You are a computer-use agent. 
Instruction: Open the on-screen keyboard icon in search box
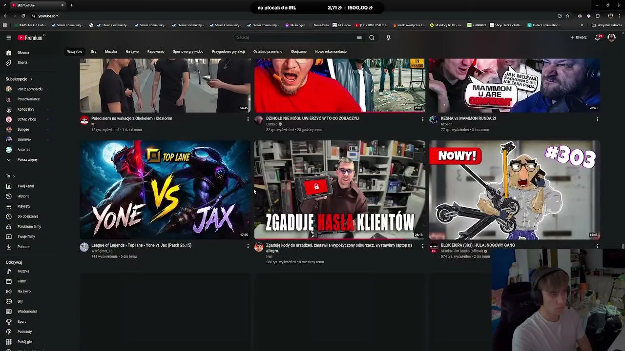pos(359,38)
